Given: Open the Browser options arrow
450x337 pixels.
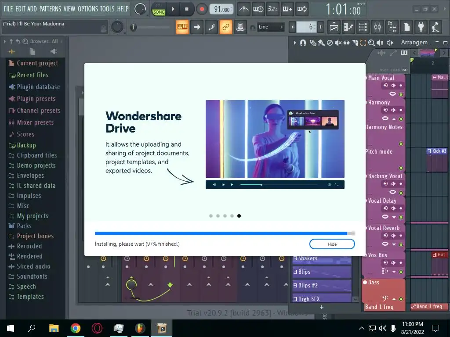Looking at the screenshot, I should pos(4,42).
